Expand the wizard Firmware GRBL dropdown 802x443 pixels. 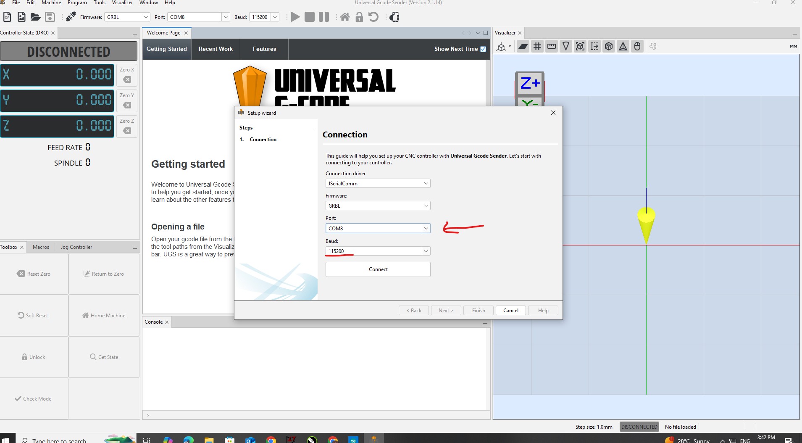coord(378,206)
